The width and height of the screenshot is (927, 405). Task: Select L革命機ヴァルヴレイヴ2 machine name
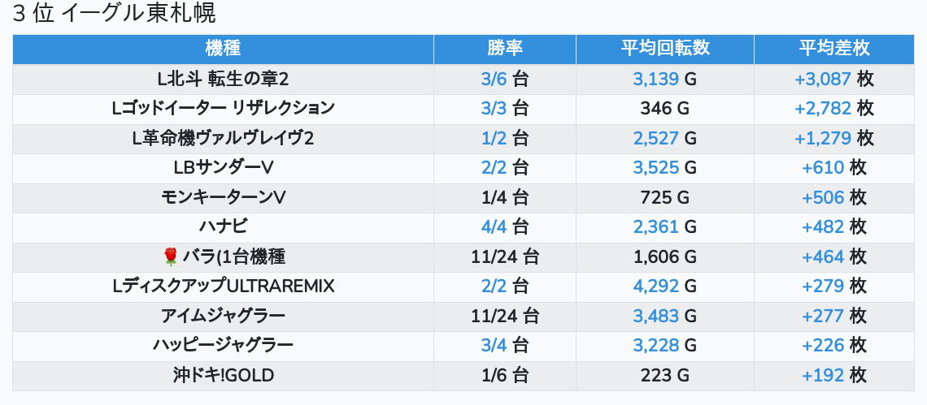point(223,138)
